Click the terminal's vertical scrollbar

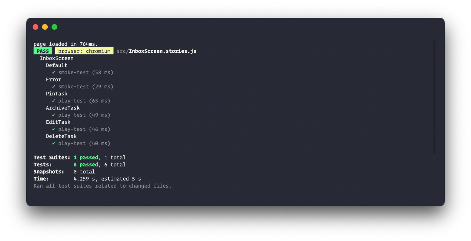434,97
